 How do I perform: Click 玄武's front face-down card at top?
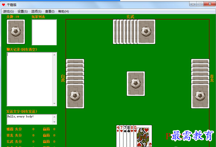(146, 32)
